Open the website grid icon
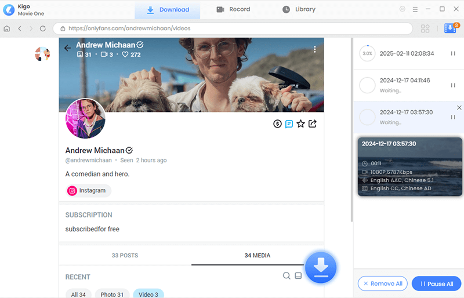 [425, 28]
